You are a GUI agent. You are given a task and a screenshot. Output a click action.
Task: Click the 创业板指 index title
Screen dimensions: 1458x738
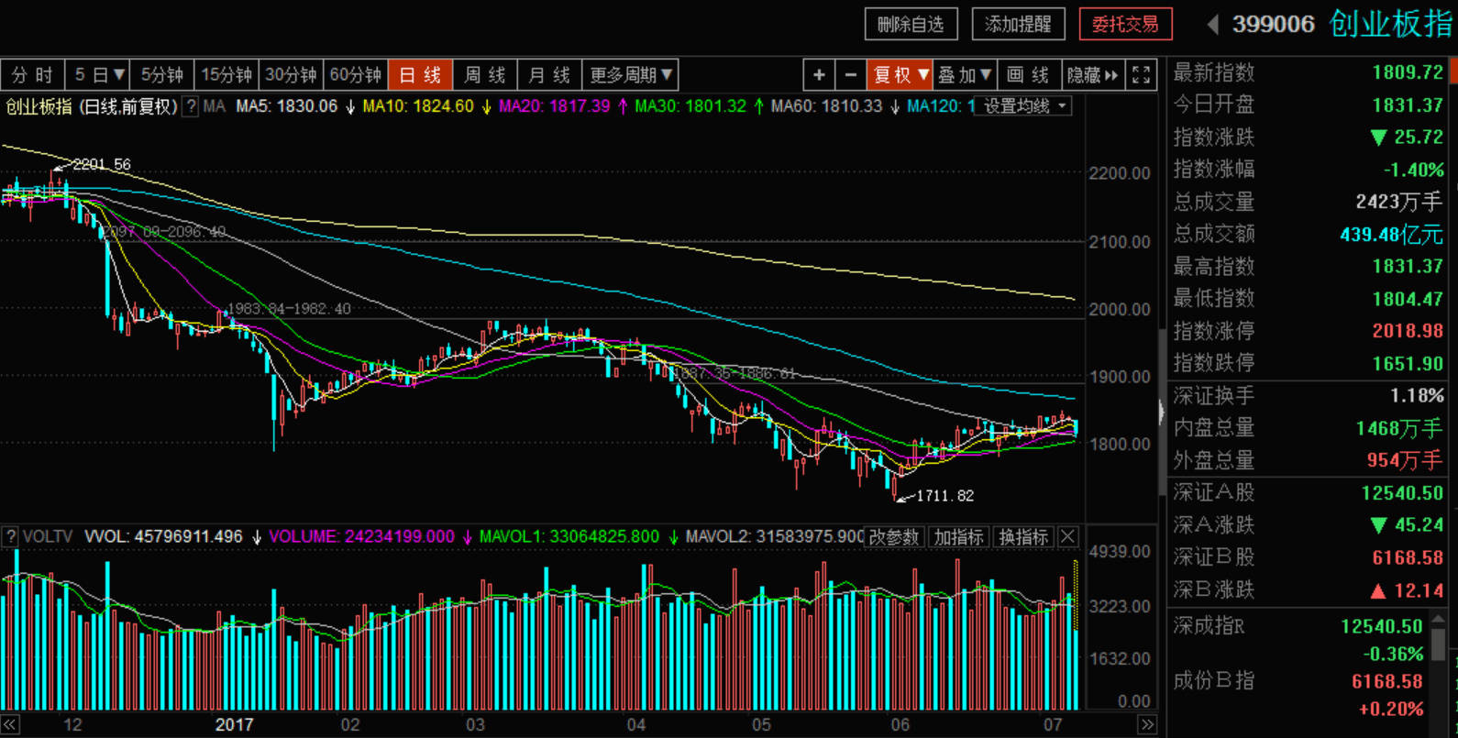(1391, 24)
